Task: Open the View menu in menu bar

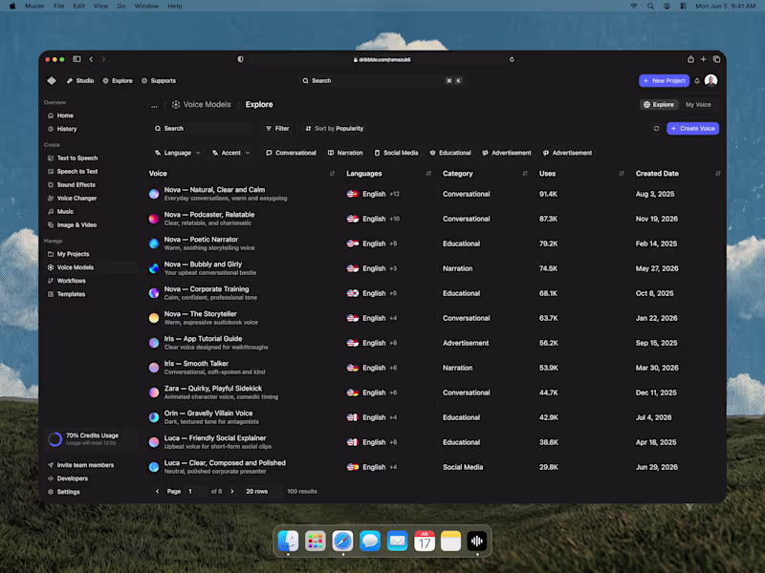Action: pos(101,6)
